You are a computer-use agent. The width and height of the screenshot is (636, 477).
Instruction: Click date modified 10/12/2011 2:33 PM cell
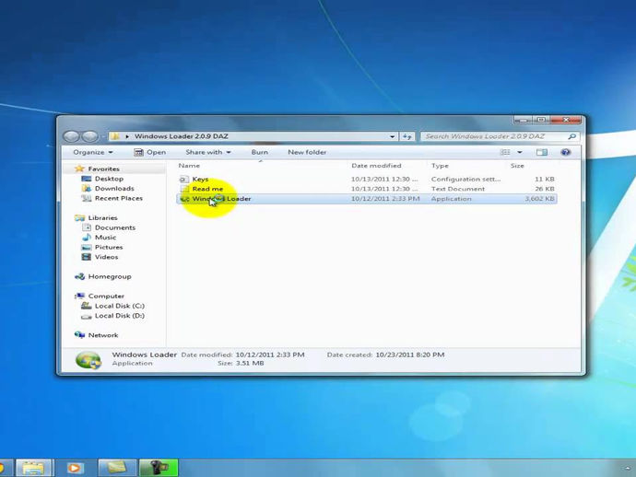pyautogui.click(x=385, y=199)
